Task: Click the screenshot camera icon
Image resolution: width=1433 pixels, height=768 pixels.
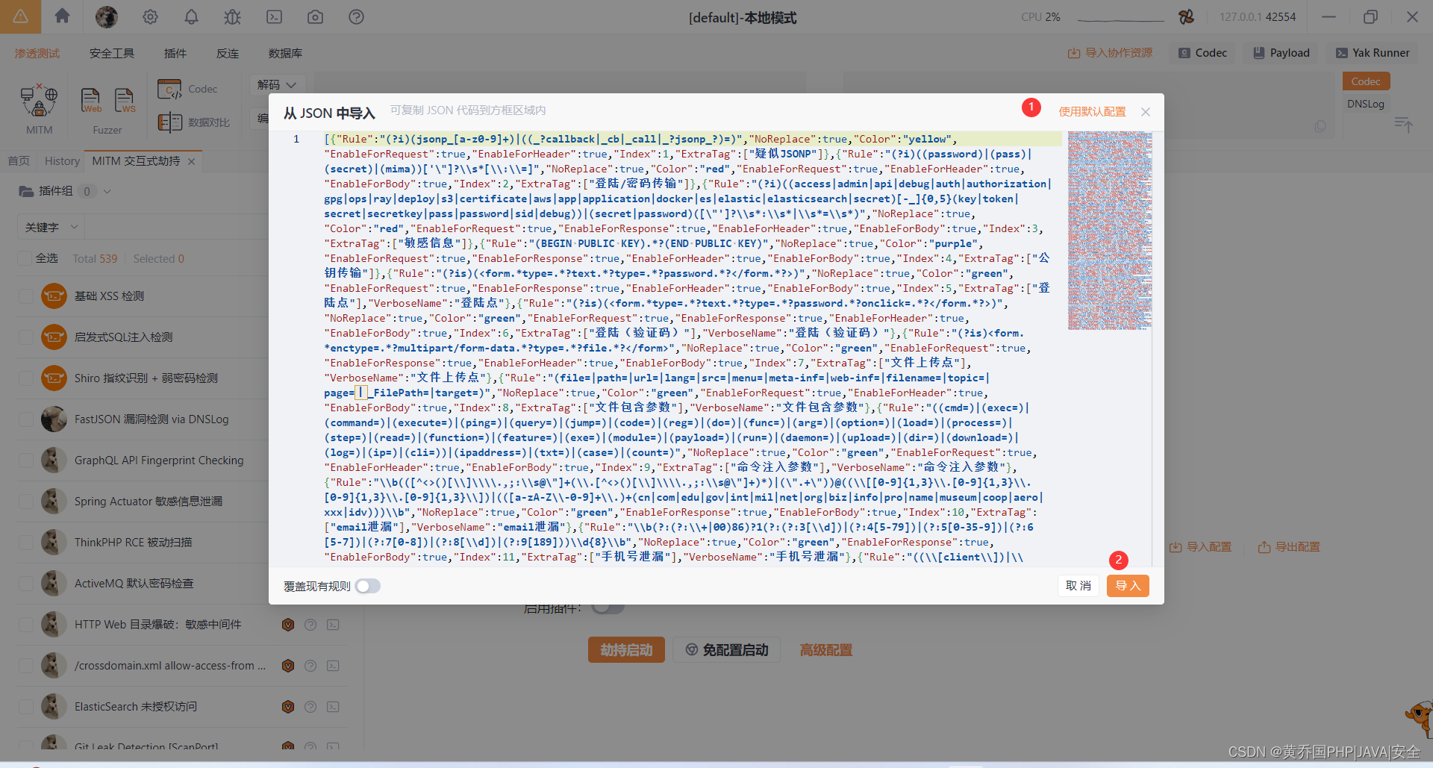Action: tap(315, 16)
